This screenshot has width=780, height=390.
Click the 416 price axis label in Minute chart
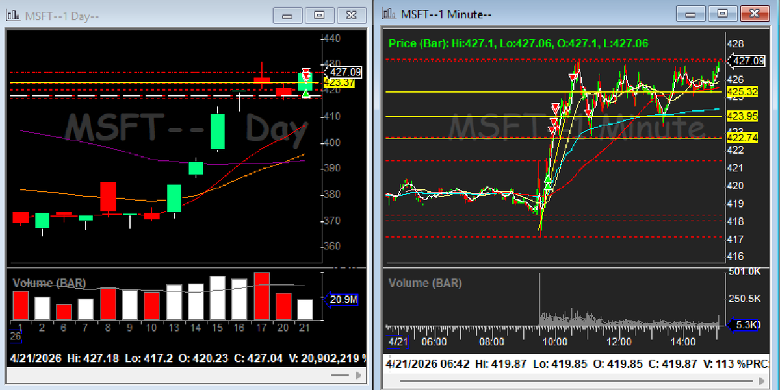tap(736, 257)
